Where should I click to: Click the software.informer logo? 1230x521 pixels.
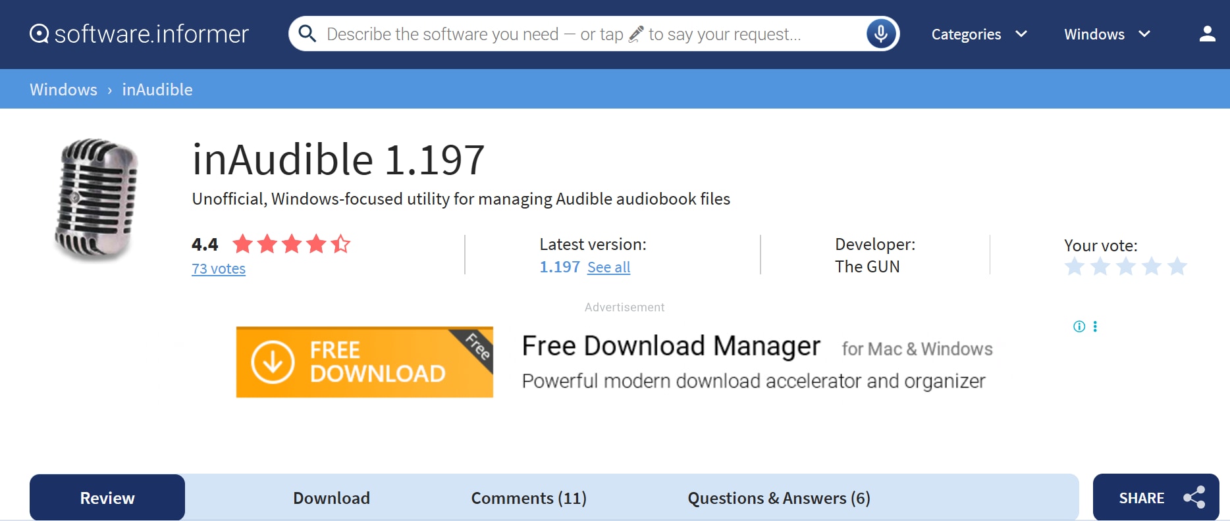(x=139, y=34)
